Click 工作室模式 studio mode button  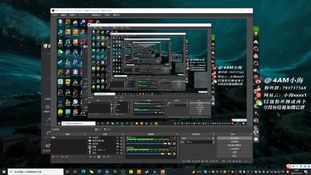click(234, 149)
